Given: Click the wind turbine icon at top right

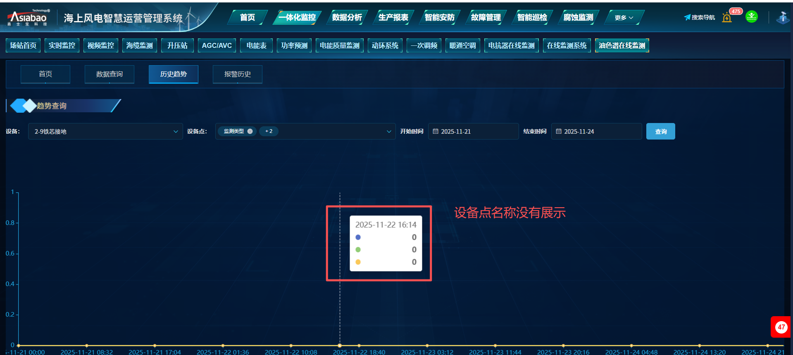Looking at the screenshot, I should pos(782,17).
